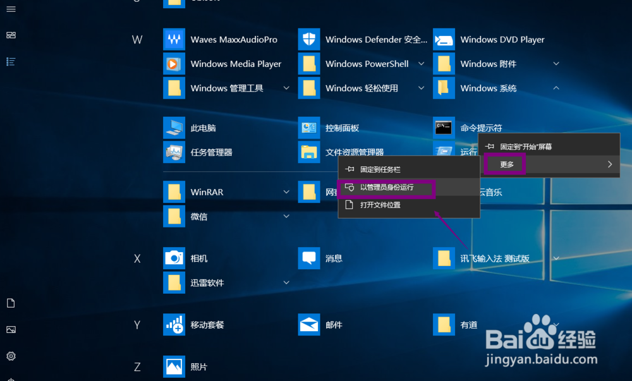Open 任务管理器 icon
Viewport: 632px width, 381px height.
[174, 152]
